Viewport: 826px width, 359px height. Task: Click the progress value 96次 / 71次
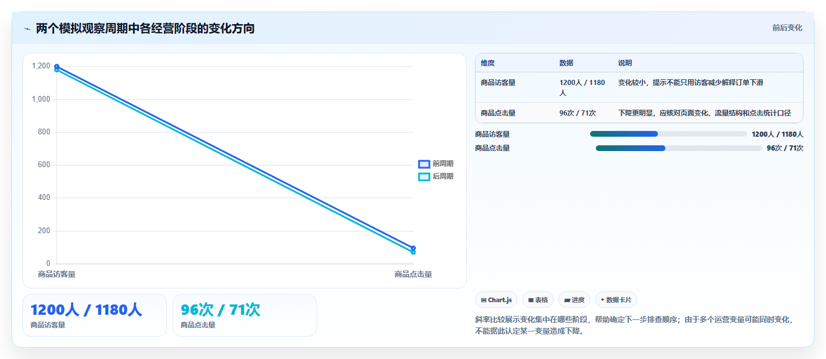point(785,148)
